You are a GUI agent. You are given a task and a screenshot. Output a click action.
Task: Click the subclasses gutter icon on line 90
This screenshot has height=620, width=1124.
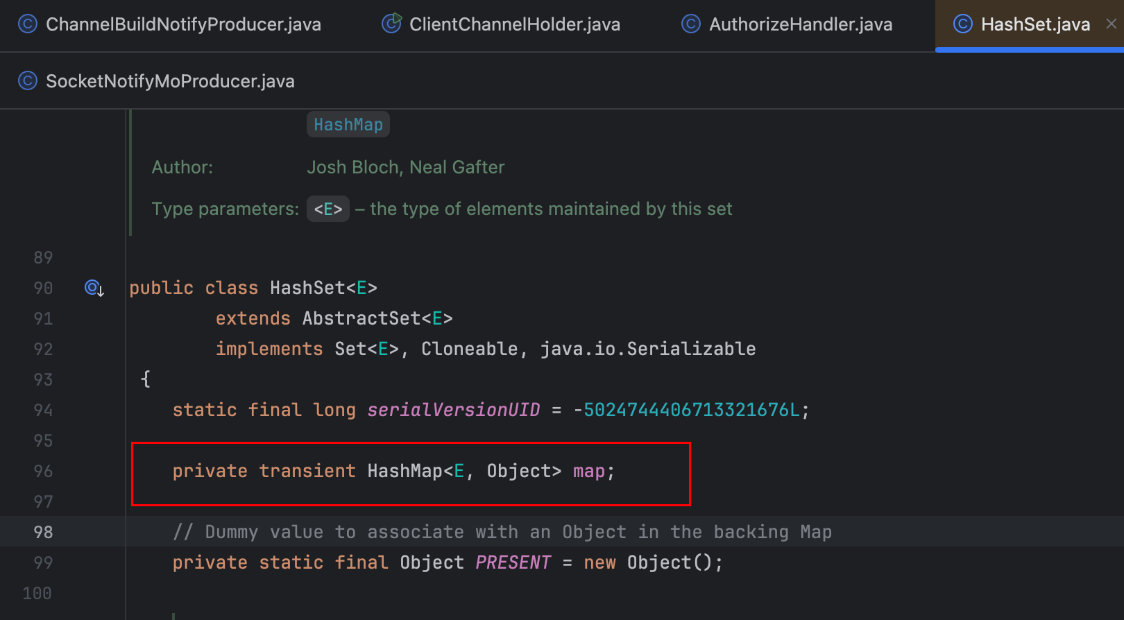click(x=94, y=288)
